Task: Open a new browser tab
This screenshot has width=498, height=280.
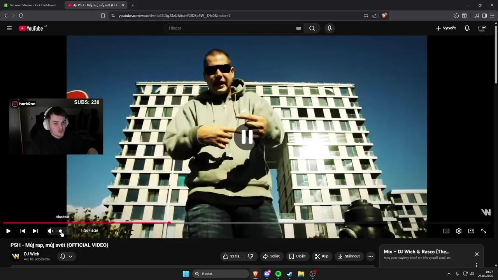Action: point(133,5)
